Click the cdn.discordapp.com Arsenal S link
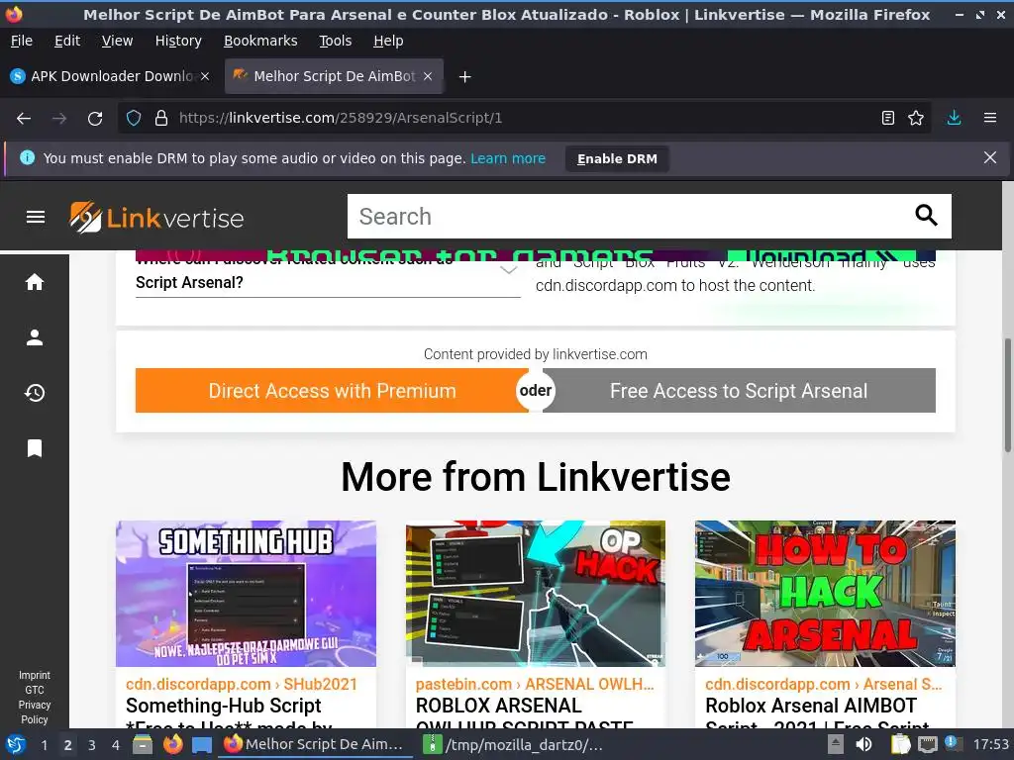The height and width of the screenshot is (760, 1014). [x=823, y=684]
